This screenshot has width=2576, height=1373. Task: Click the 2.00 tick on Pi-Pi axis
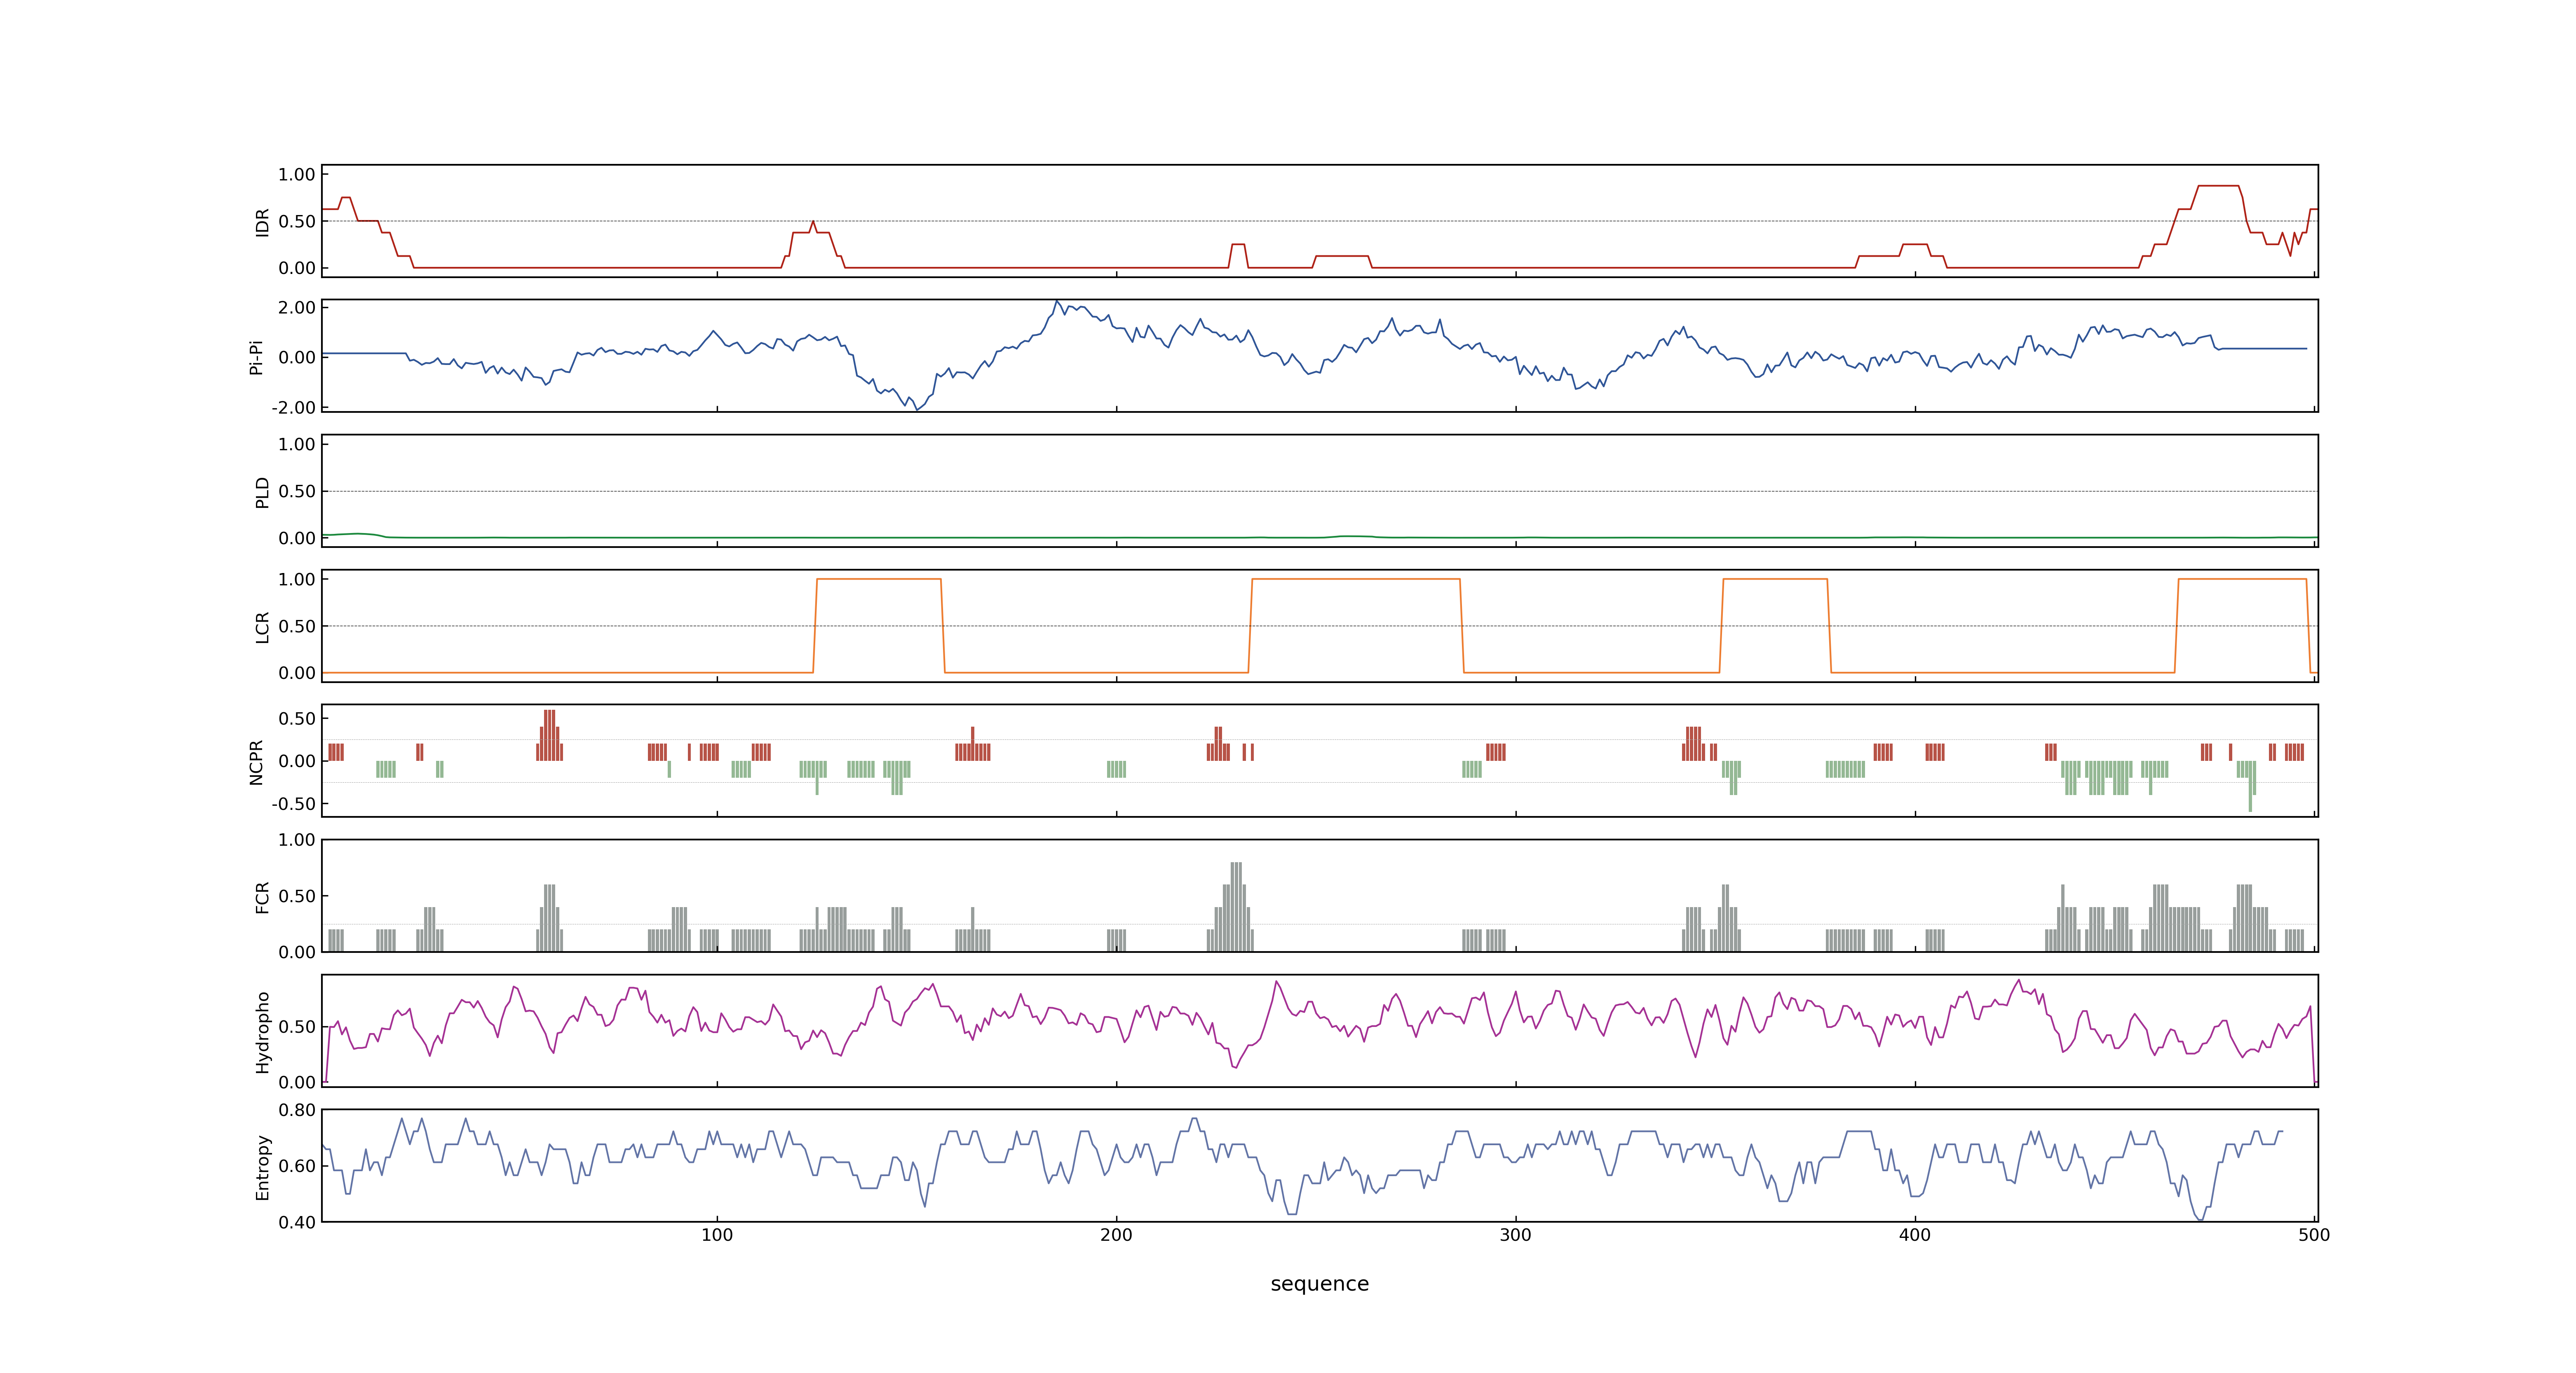(x=297, y=308)
